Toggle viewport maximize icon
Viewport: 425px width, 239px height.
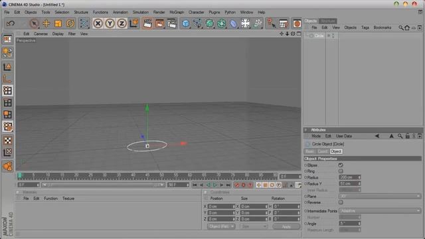(299, 34)
